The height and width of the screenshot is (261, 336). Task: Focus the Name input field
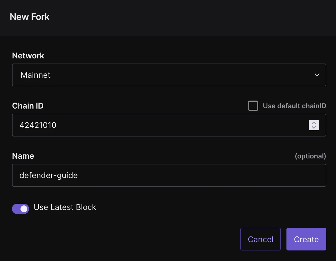[169, 175]
